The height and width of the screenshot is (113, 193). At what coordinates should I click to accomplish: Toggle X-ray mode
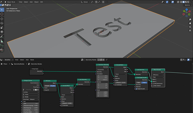[x=178, y=2]
